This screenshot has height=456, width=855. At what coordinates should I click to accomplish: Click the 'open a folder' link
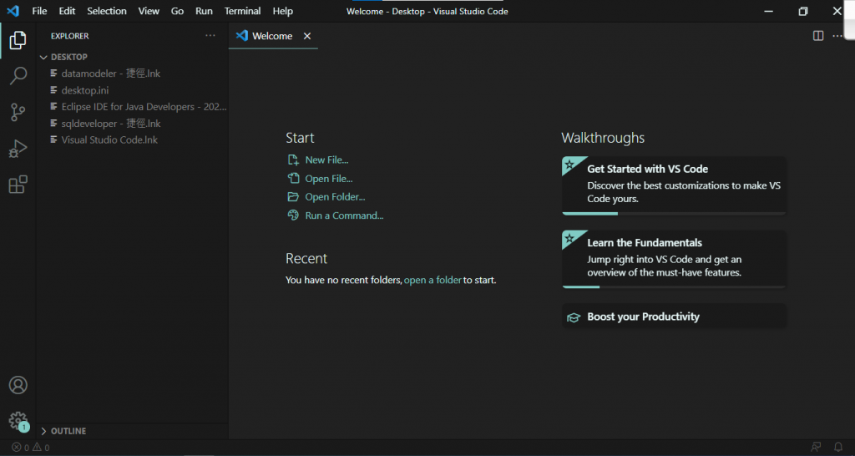[x=433, y=281]
